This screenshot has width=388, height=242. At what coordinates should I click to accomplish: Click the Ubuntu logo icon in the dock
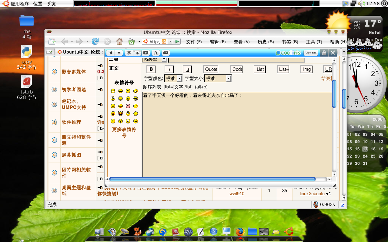(288, 231)
